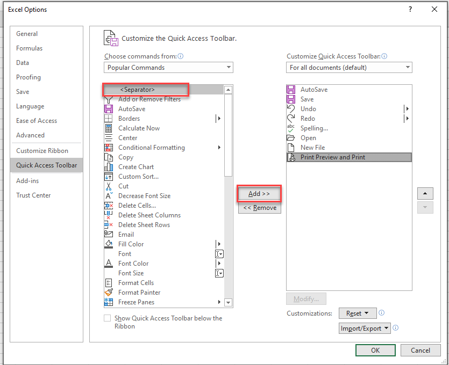The height and width of the screenshot is (365, 449).
Task: Click the Add >> button
Action: (259, 194)
